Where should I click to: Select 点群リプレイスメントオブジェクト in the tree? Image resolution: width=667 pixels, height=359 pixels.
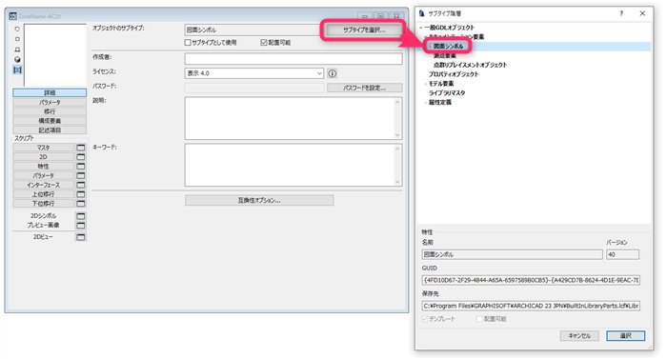(x=470, y=65)
